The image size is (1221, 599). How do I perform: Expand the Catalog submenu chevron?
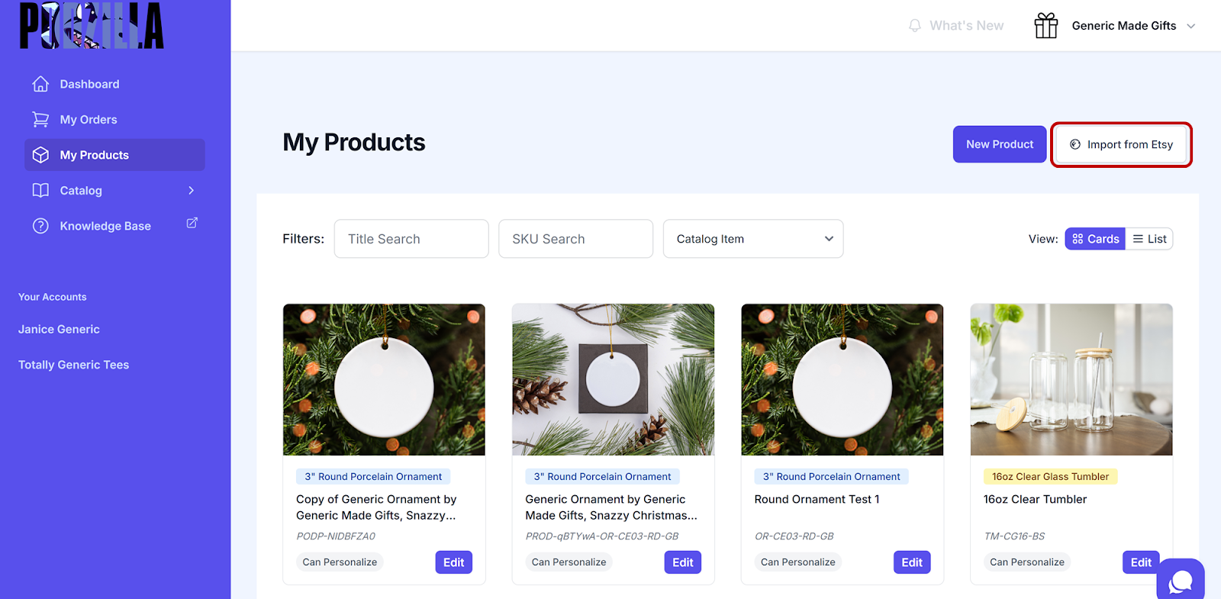[192, 190]
